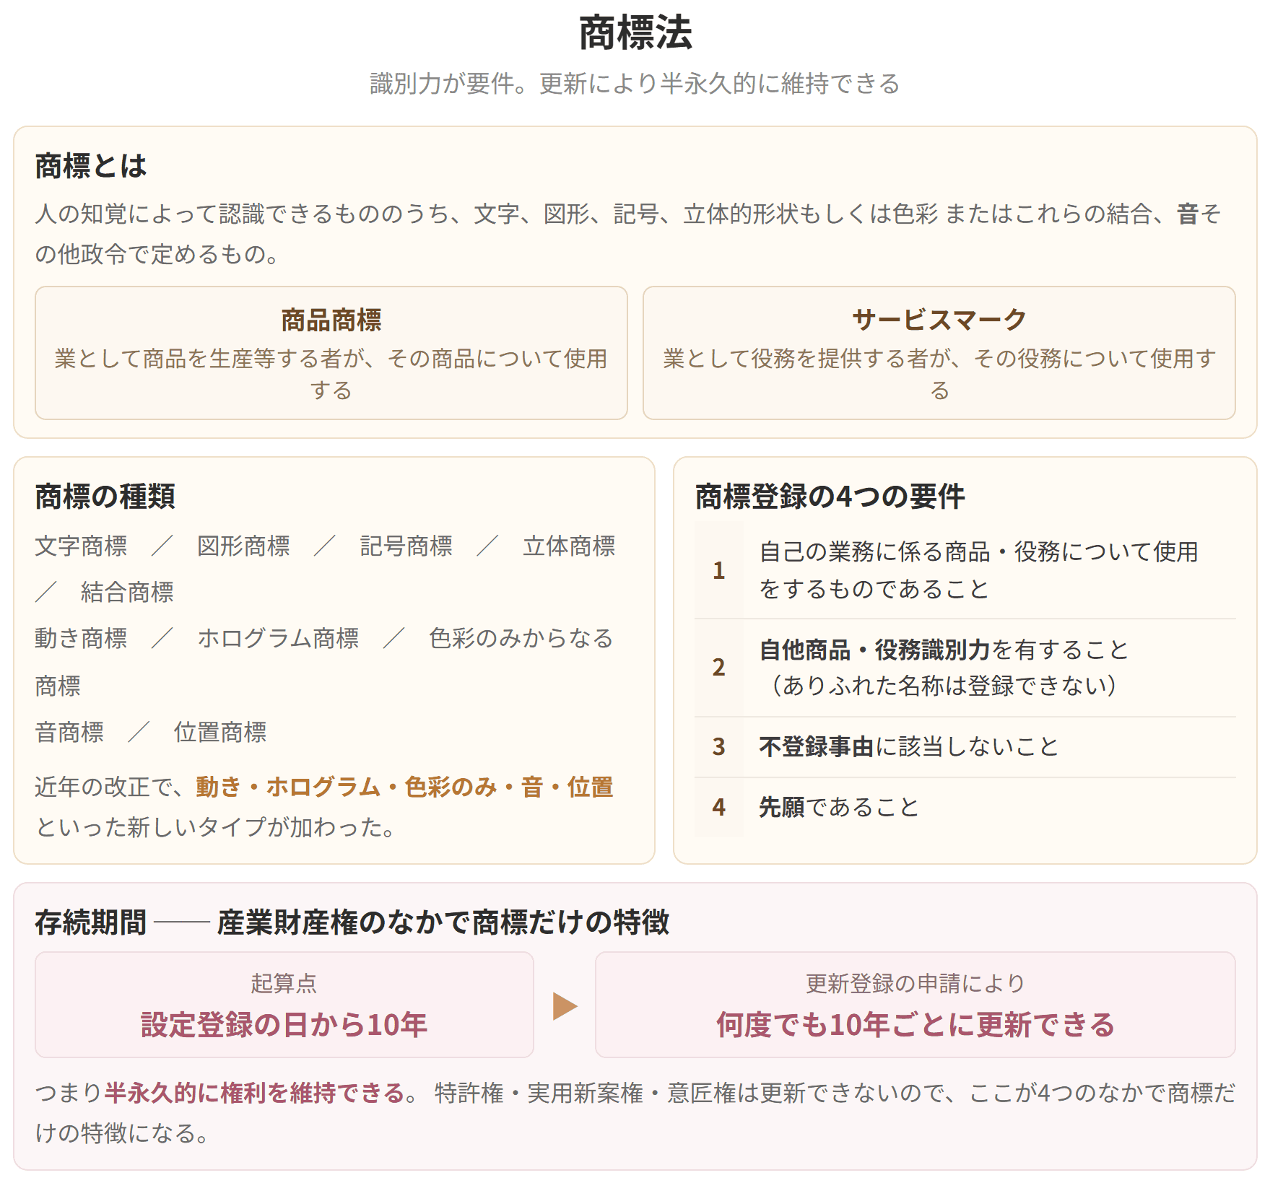
Task: Click the bold 音 in the definition
Action: tap(1188, 214)
